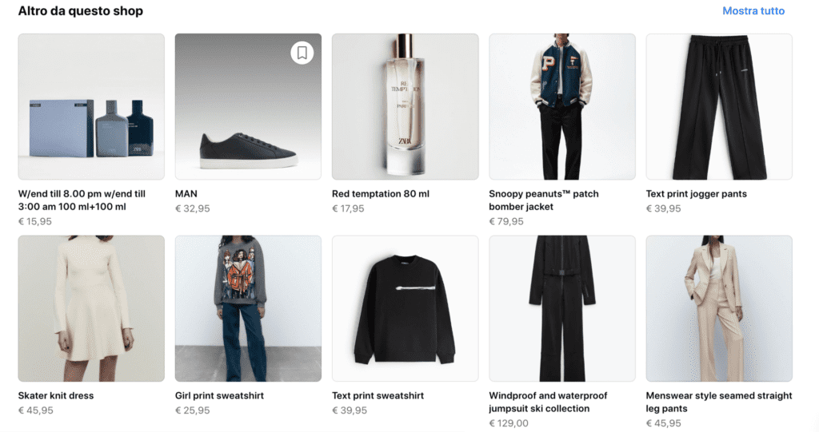This screenshot has height=432, width=819.
Task: Open 'Mostra tutto' link
Action: pyautogui.click(x=753, y=11)
